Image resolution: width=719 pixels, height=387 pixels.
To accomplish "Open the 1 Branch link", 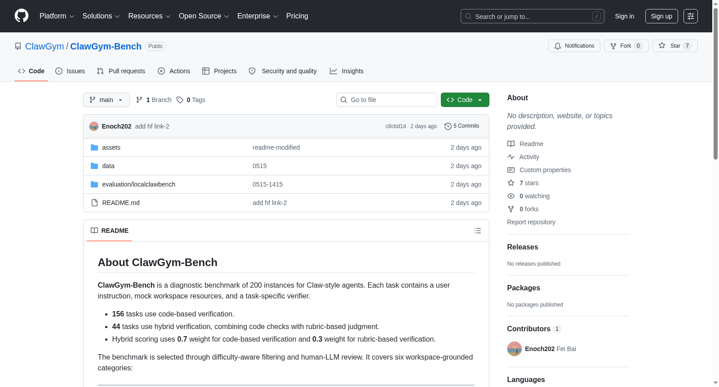I will (x=154, y=100).
